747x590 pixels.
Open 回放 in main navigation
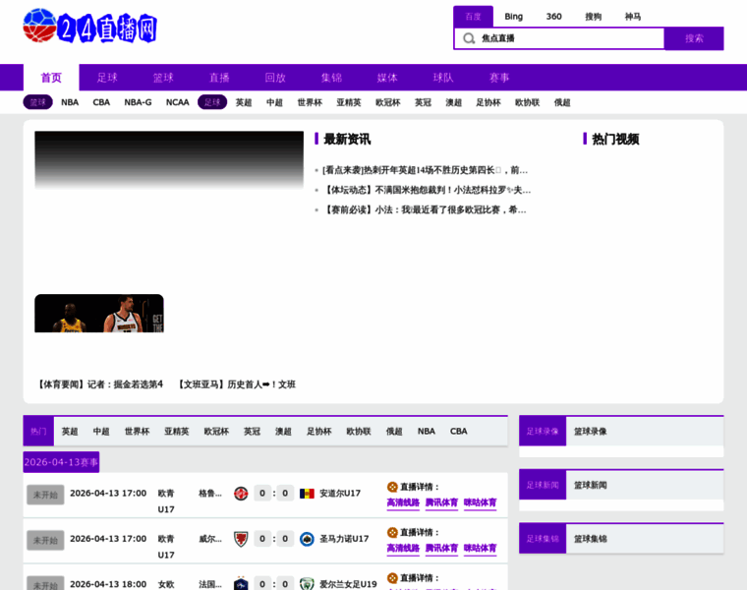(275, 78)
